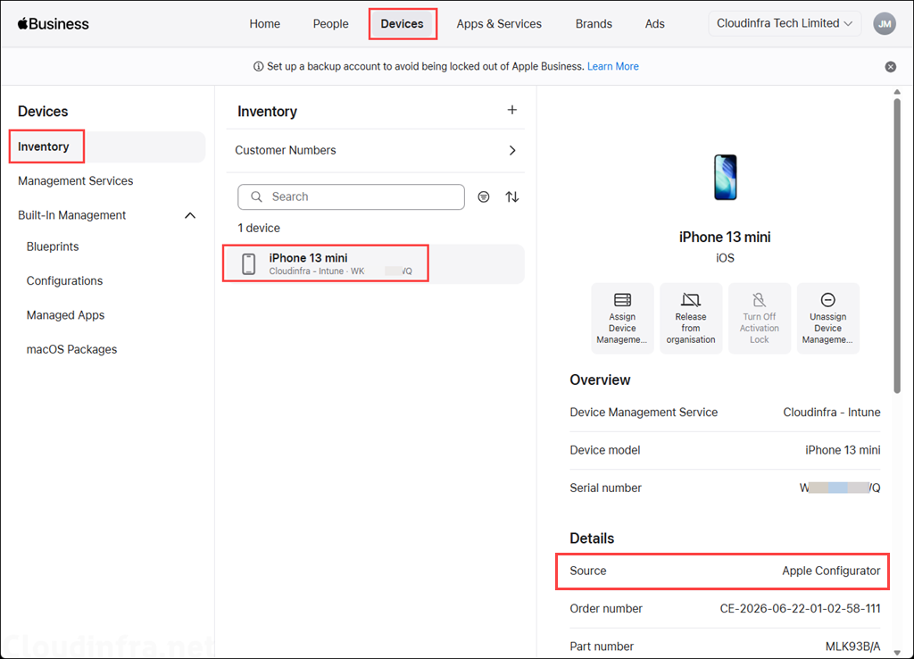
Task: Click the info icon in the banner
Action: point(258,66)
